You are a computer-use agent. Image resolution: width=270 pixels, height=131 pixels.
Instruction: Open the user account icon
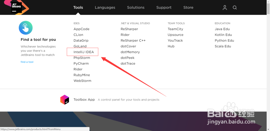pos(225,7)
